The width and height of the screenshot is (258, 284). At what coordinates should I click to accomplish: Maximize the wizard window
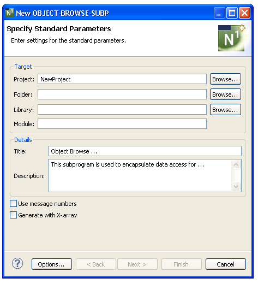coord(232,13)
